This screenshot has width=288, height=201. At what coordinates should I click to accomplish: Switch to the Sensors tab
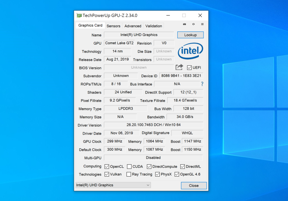[113, 26]
